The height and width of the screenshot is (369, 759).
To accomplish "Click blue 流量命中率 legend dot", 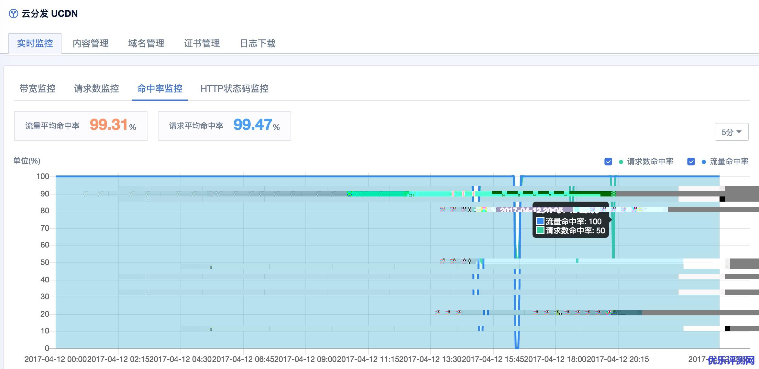I will click(704, 162).
